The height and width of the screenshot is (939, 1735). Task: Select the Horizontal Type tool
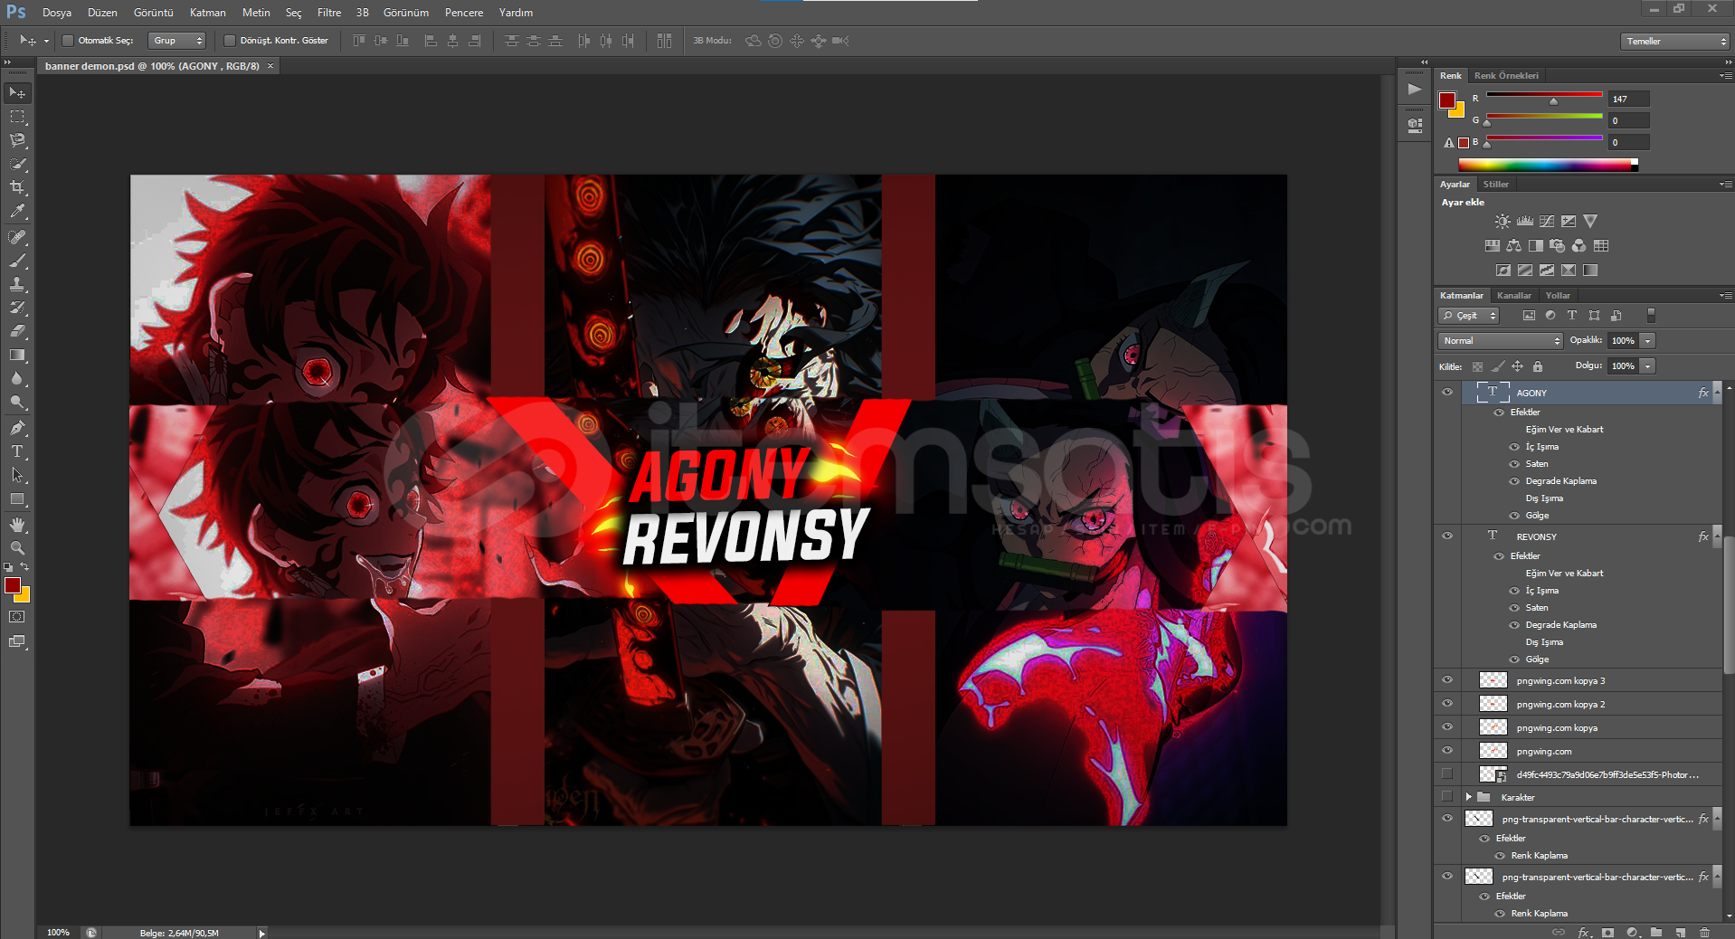click(17, 451)
